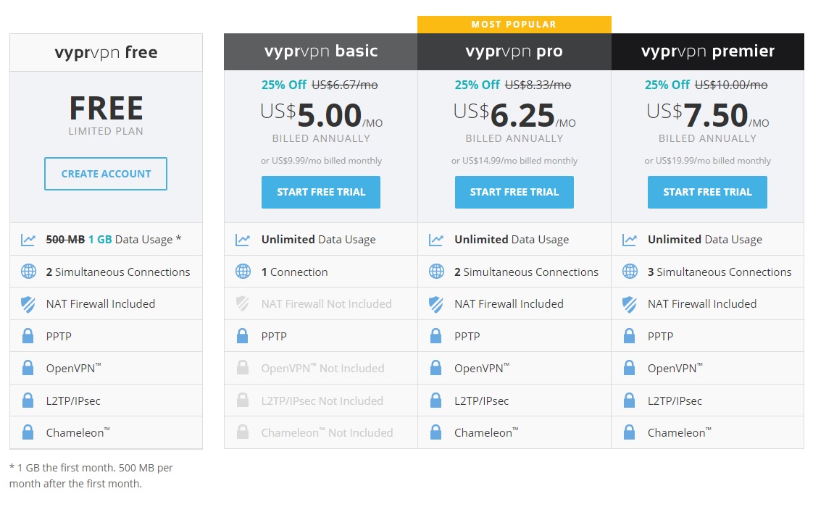Click the lock icon beside PPTP in premier plan

[x=629, y=336]
